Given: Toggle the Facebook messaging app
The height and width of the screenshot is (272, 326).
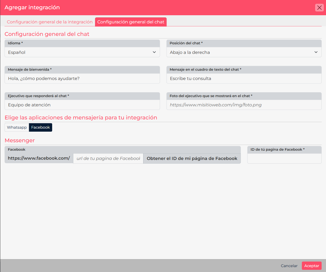Looking at the screenshot, I should (x=40, y=127).
